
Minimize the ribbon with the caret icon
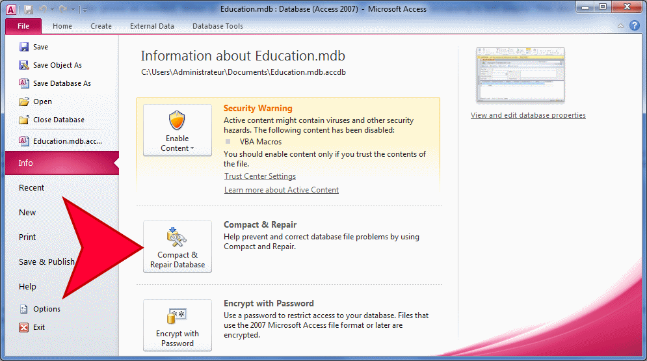620,26
